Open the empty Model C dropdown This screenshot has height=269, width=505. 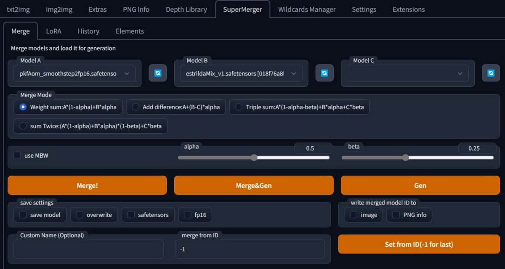click(407, 73)
